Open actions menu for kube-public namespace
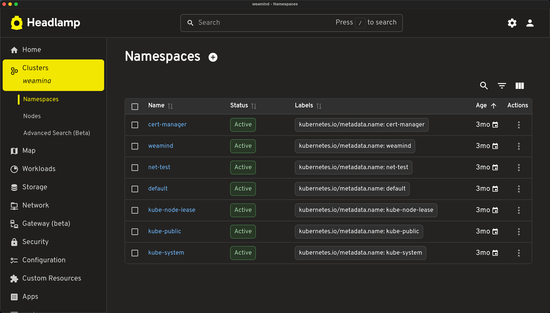550x313 pixels. [x=519, y=232]
